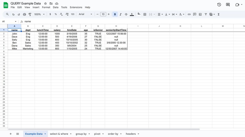Open the 123 number formats menu
This screenshot has height=137, width=245.
(x=73, y=14)
